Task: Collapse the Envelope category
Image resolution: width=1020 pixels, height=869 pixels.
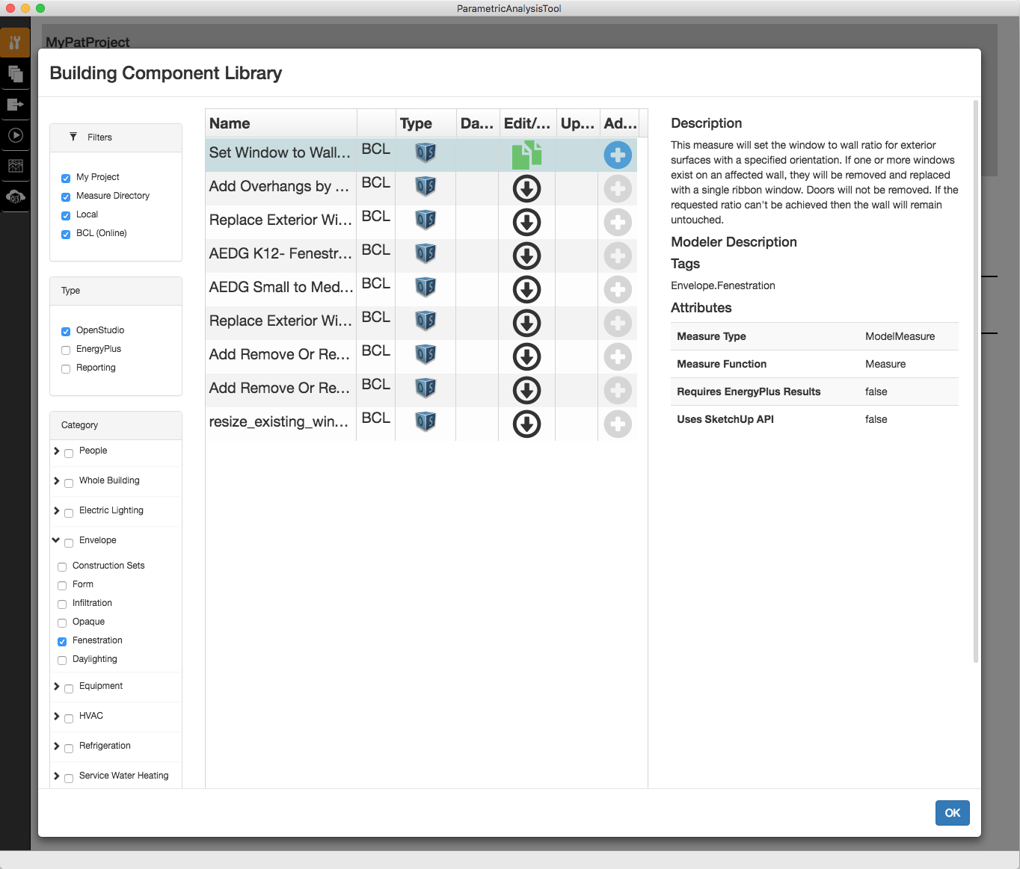Action: (x=56, y=540)
